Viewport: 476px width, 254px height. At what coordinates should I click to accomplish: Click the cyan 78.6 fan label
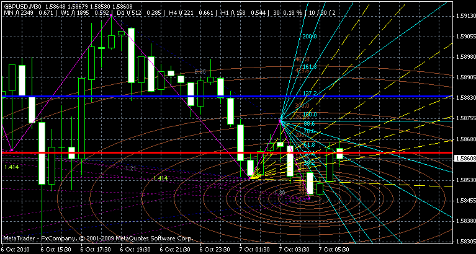pyautogui.click(x=309, y=131)
